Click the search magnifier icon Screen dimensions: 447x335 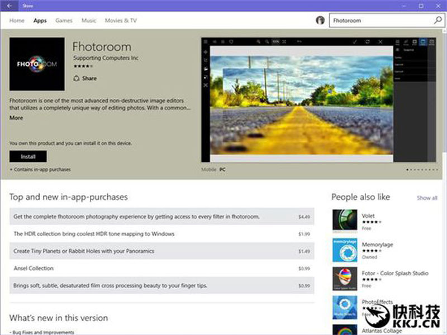click(438, 20)
